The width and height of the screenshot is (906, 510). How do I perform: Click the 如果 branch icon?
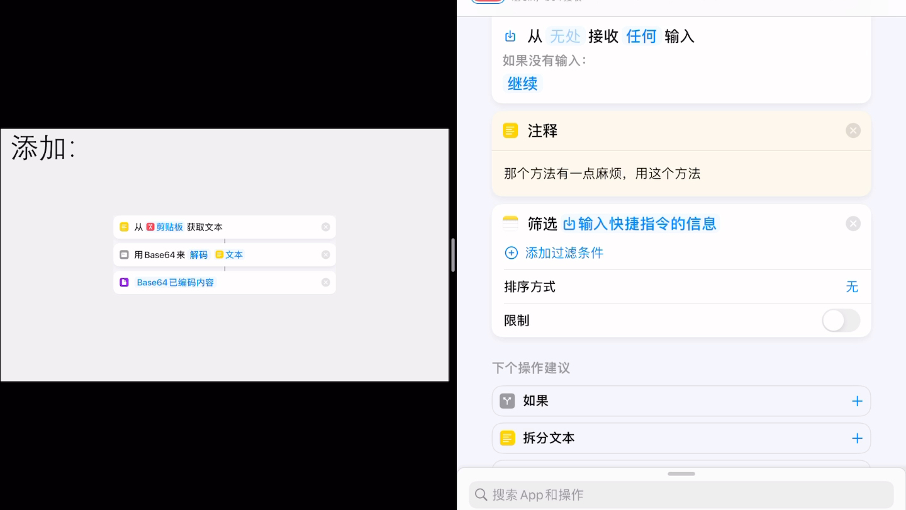coord(507,401)
